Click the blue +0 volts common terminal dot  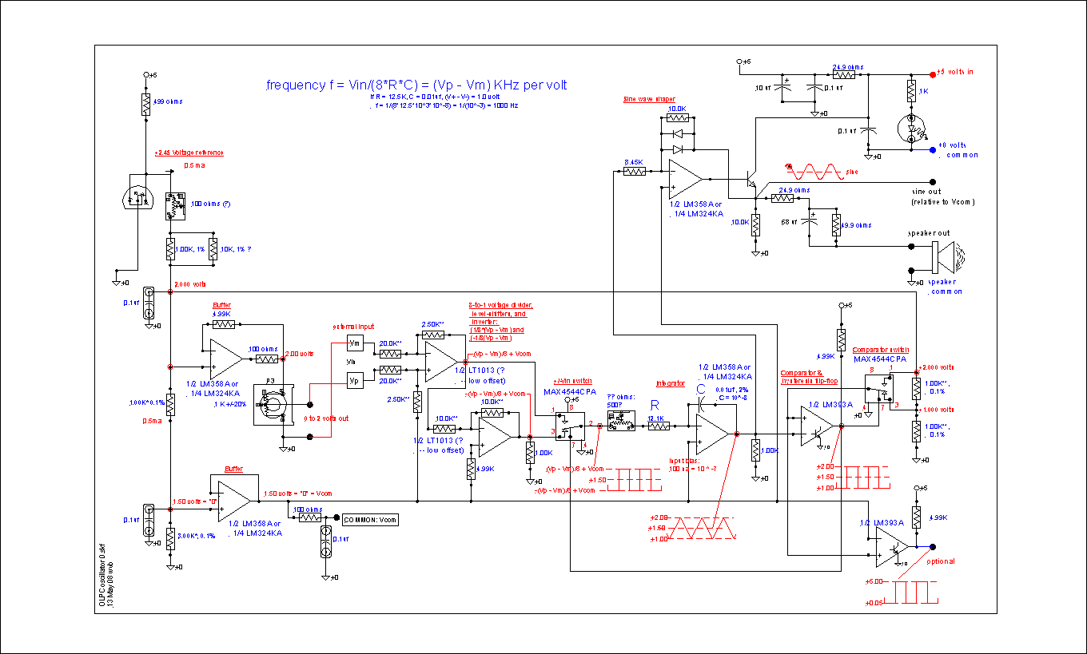pos(932,149)
